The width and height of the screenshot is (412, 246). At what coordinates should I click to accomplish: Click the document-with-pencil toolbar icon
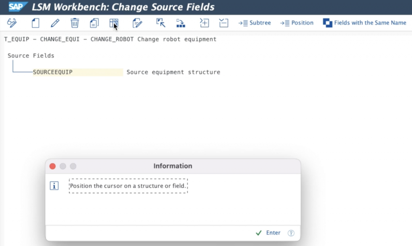click(137, 23)
